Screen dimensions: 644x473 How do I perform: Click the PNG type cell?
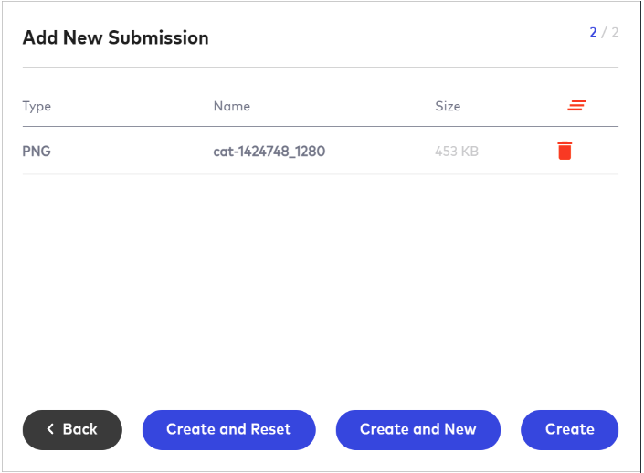(37, 151)
